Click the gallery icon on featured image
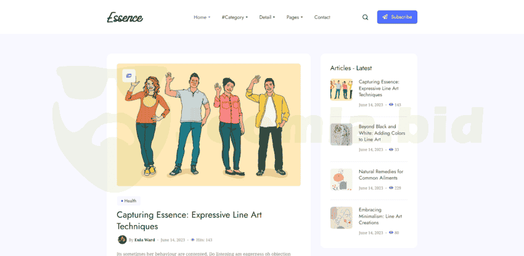This screenshot has width=524, height=256. click(x=129, y=76)
